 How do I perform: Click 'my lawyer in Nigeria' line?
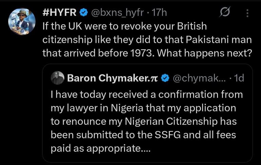(x=143, y=108)
